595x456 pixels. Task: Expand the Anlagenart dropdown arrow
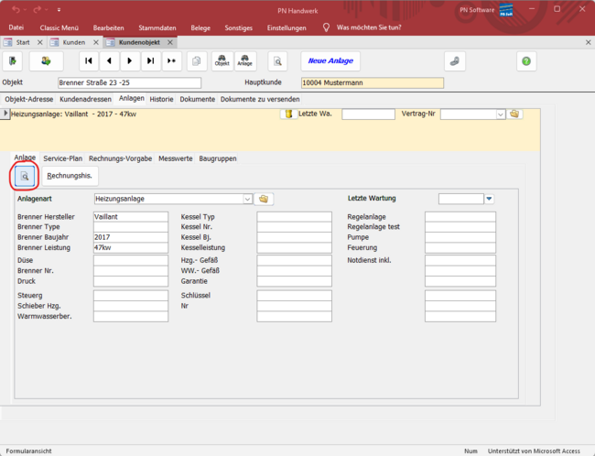click(x=247, y=199)
